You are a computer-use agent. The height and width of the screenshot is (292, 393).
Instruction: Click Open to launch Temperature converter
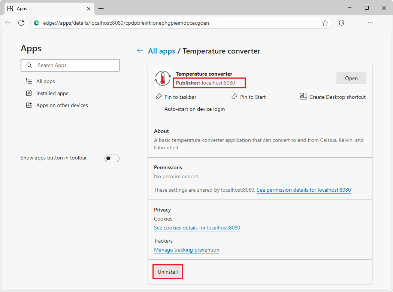click(x=351, y=78)
